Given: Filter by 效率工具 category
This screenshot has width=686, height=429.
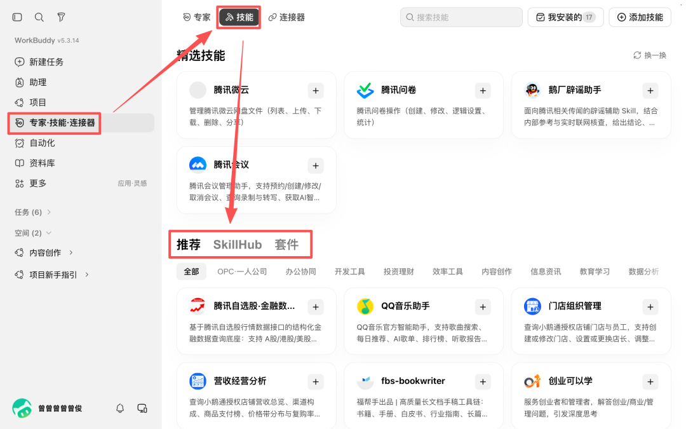Looking at the screenshot, I should [x=448, y=271].
